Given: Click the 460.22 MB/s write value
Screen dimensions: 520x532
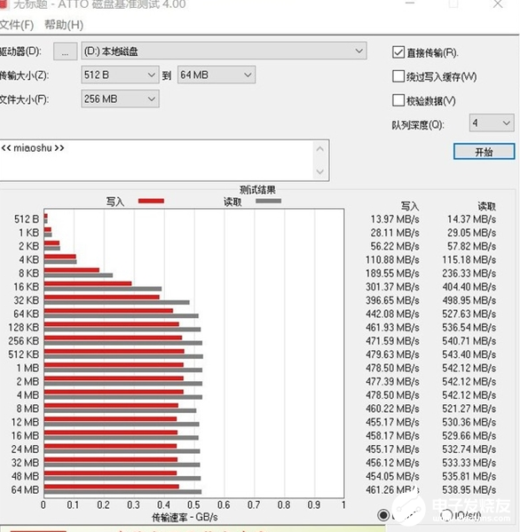Looking at the screenshot, I should pyautogui.click(x=392, y=409).
